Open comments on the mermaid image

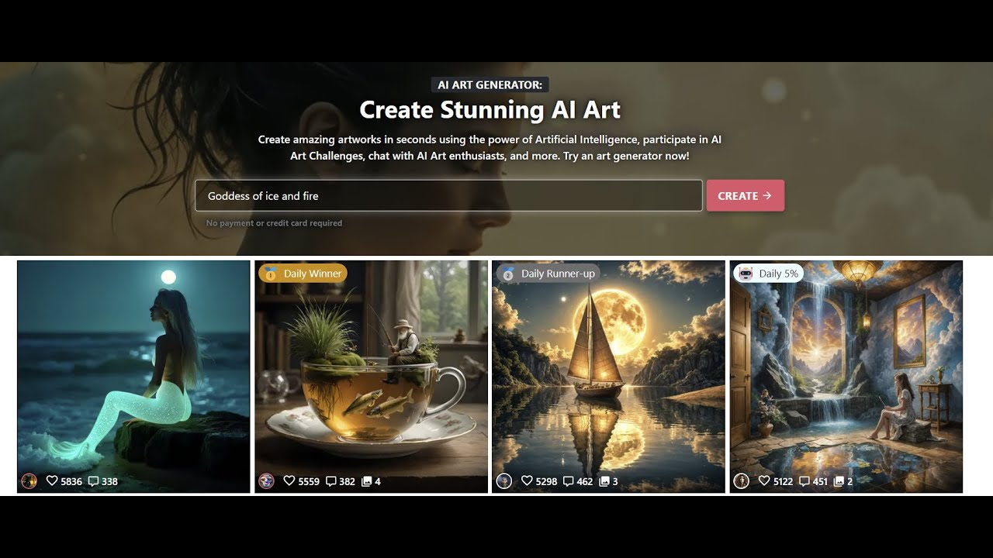(x=93, y=480)
